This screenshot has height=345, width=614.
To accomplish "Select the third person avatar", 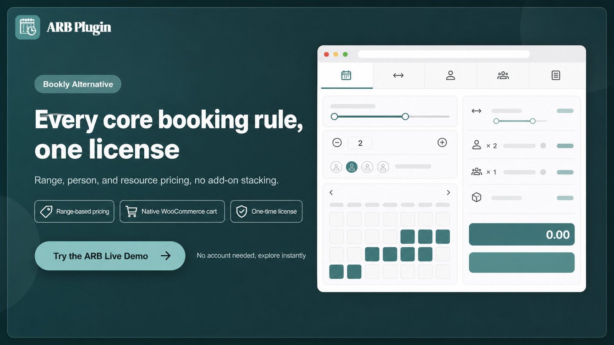I will [367, 167].
